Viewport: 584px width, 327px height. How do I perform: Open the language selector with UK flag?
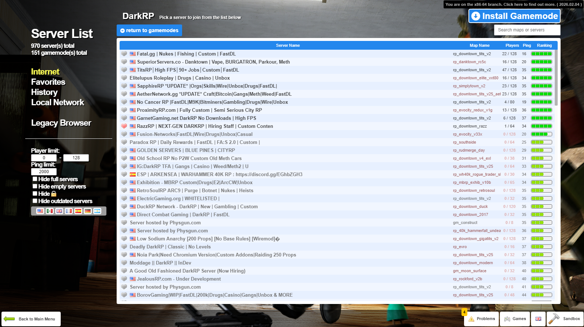538,319
